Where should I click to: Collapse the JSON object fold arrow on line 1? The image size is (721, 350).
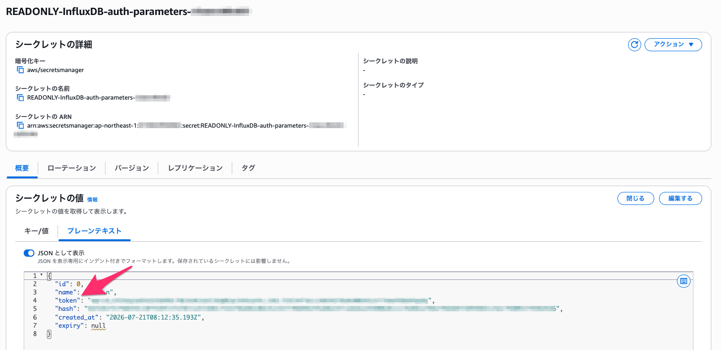42,276
